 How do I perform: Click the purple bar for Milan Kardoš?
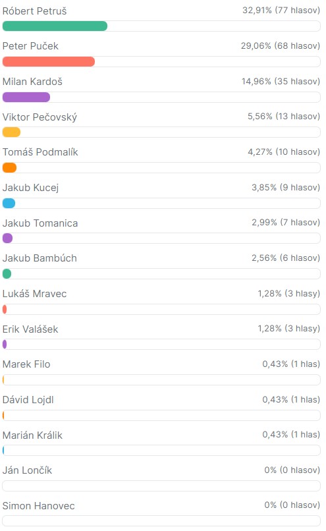point(26,98)
